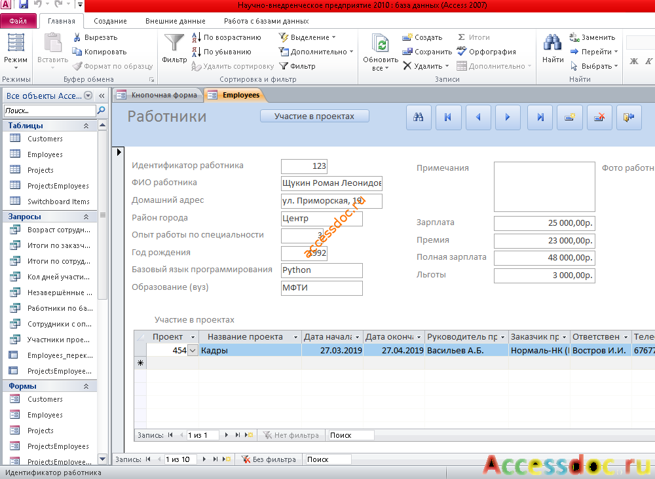Open Перейти go-to dropdown

(593, 52)
